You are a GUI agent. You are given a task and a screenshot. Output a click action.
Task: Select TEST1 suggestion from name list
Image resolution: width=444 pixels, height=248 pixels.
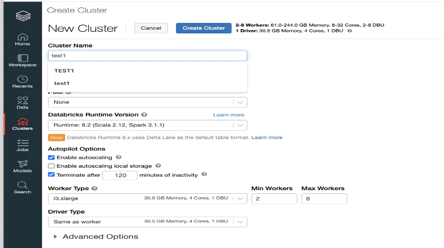(147, 70)
